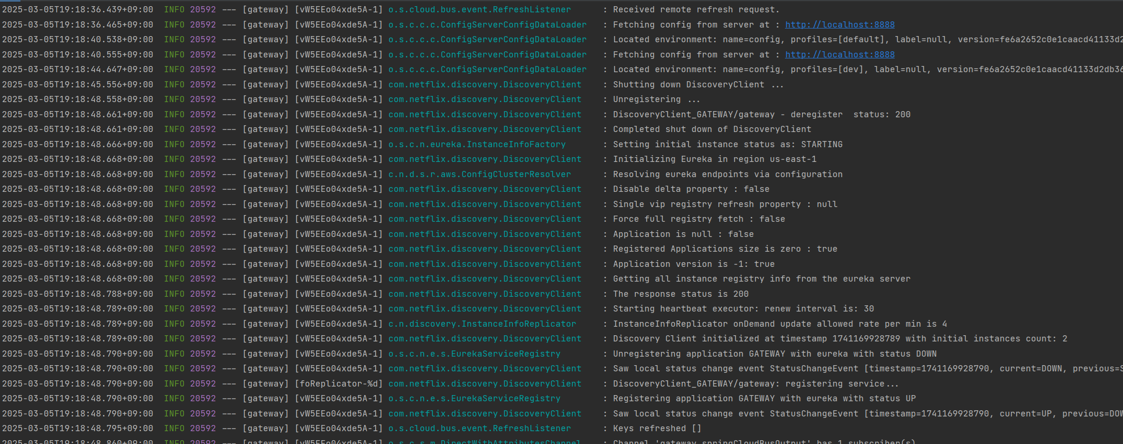
Task: Click the "Received remote refresh request." message
Action: pyautogui.click(x=696, y=9)
